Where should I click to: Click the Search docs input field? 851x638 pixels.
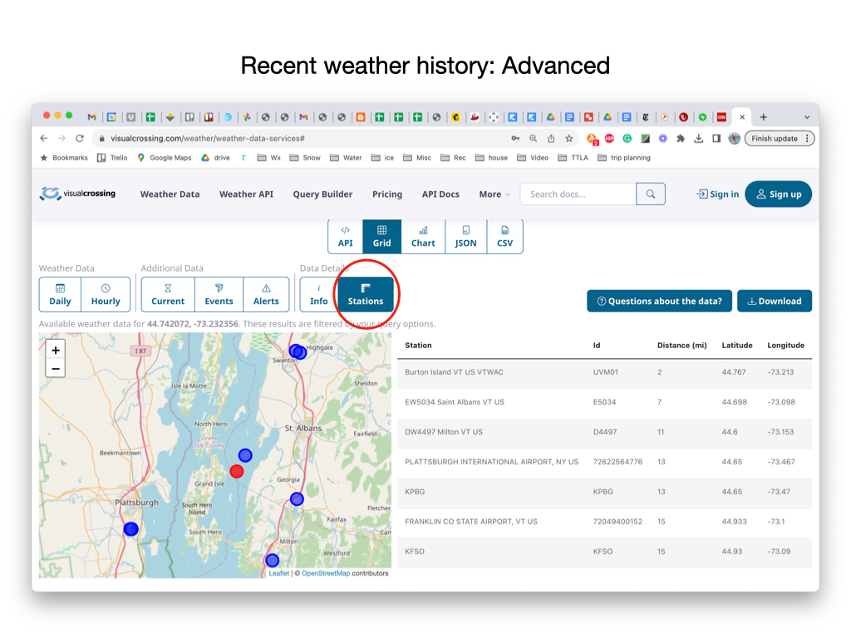[x=578, y=194]
